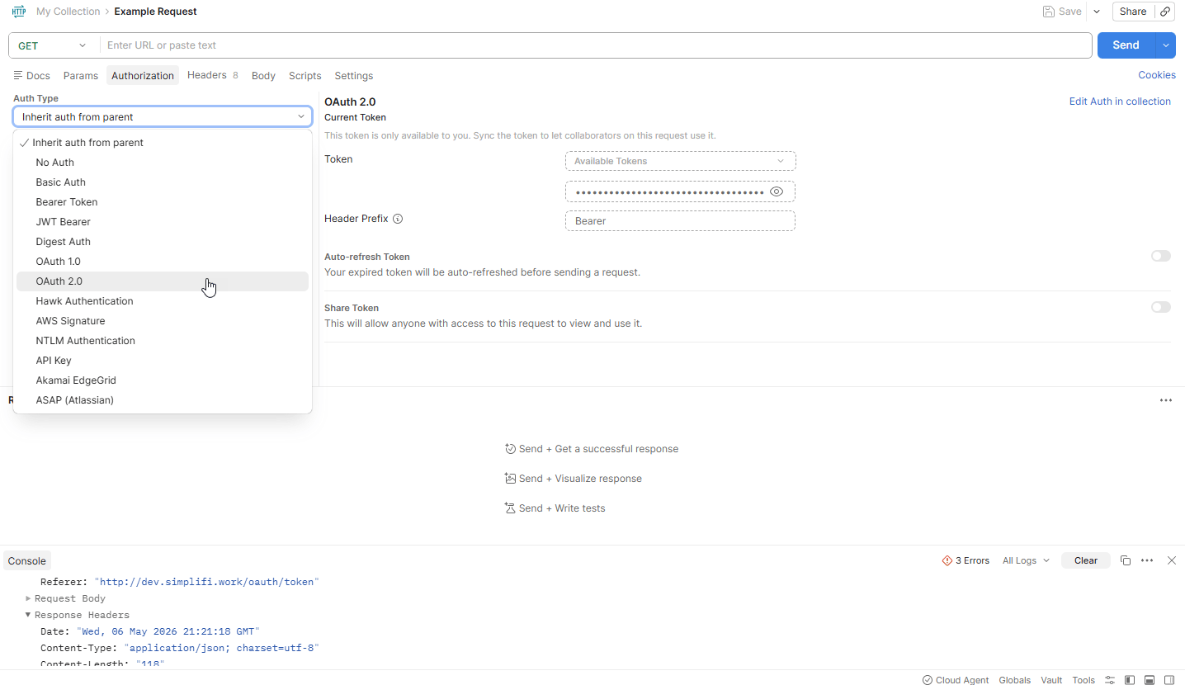Collapse the Auth Type dropdown
This screenshot has width=1185, height=685.
click(x=163, y=116)
